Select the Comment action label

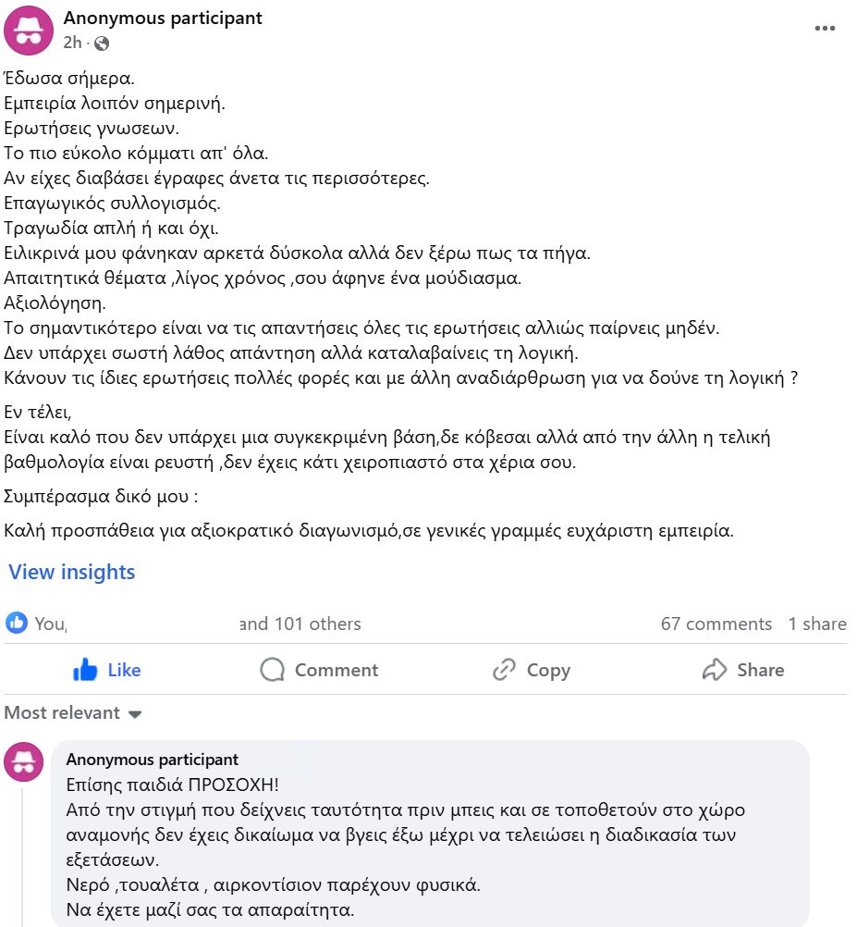click(x=336, y=669)
